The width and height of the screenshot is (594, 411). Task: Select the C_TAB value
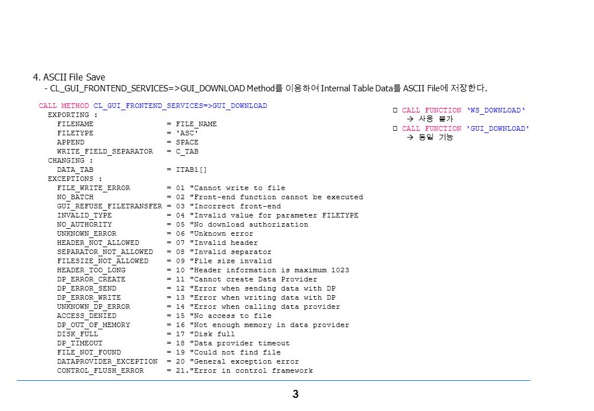point(187,151)
